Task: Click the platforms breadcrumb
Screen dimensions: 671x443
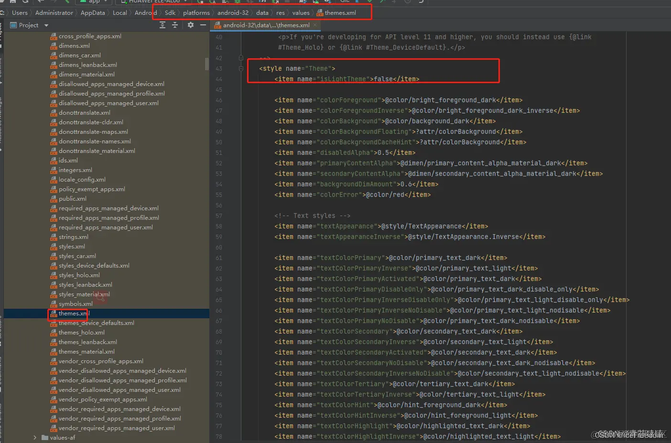Action: 196,13
